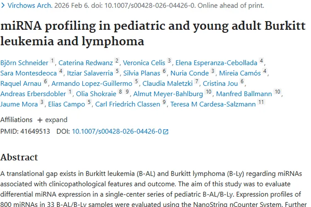Open DOI link 10.1007/s00428-026-04426-0
311x207 pixels.
click(117, 132)
